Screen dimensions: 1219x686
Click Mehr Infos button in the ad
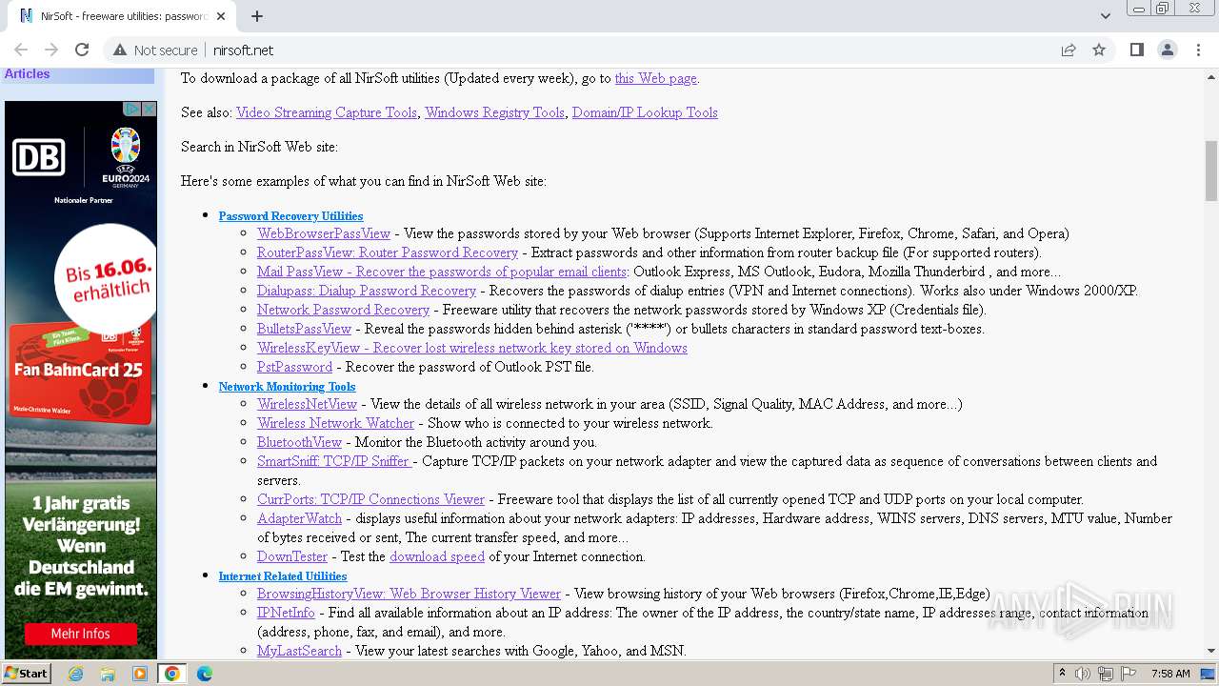point(81,634)
